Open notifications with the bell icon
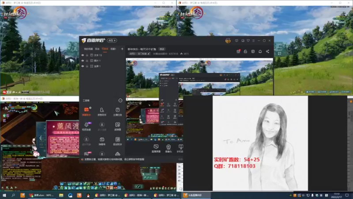Image resolution: width=353 pixels, height=199 pixels. 260,51
